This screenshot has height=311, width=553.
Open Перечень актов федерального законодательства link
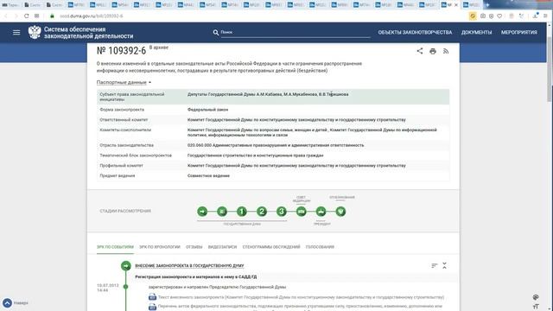click(x=300, y=307)
